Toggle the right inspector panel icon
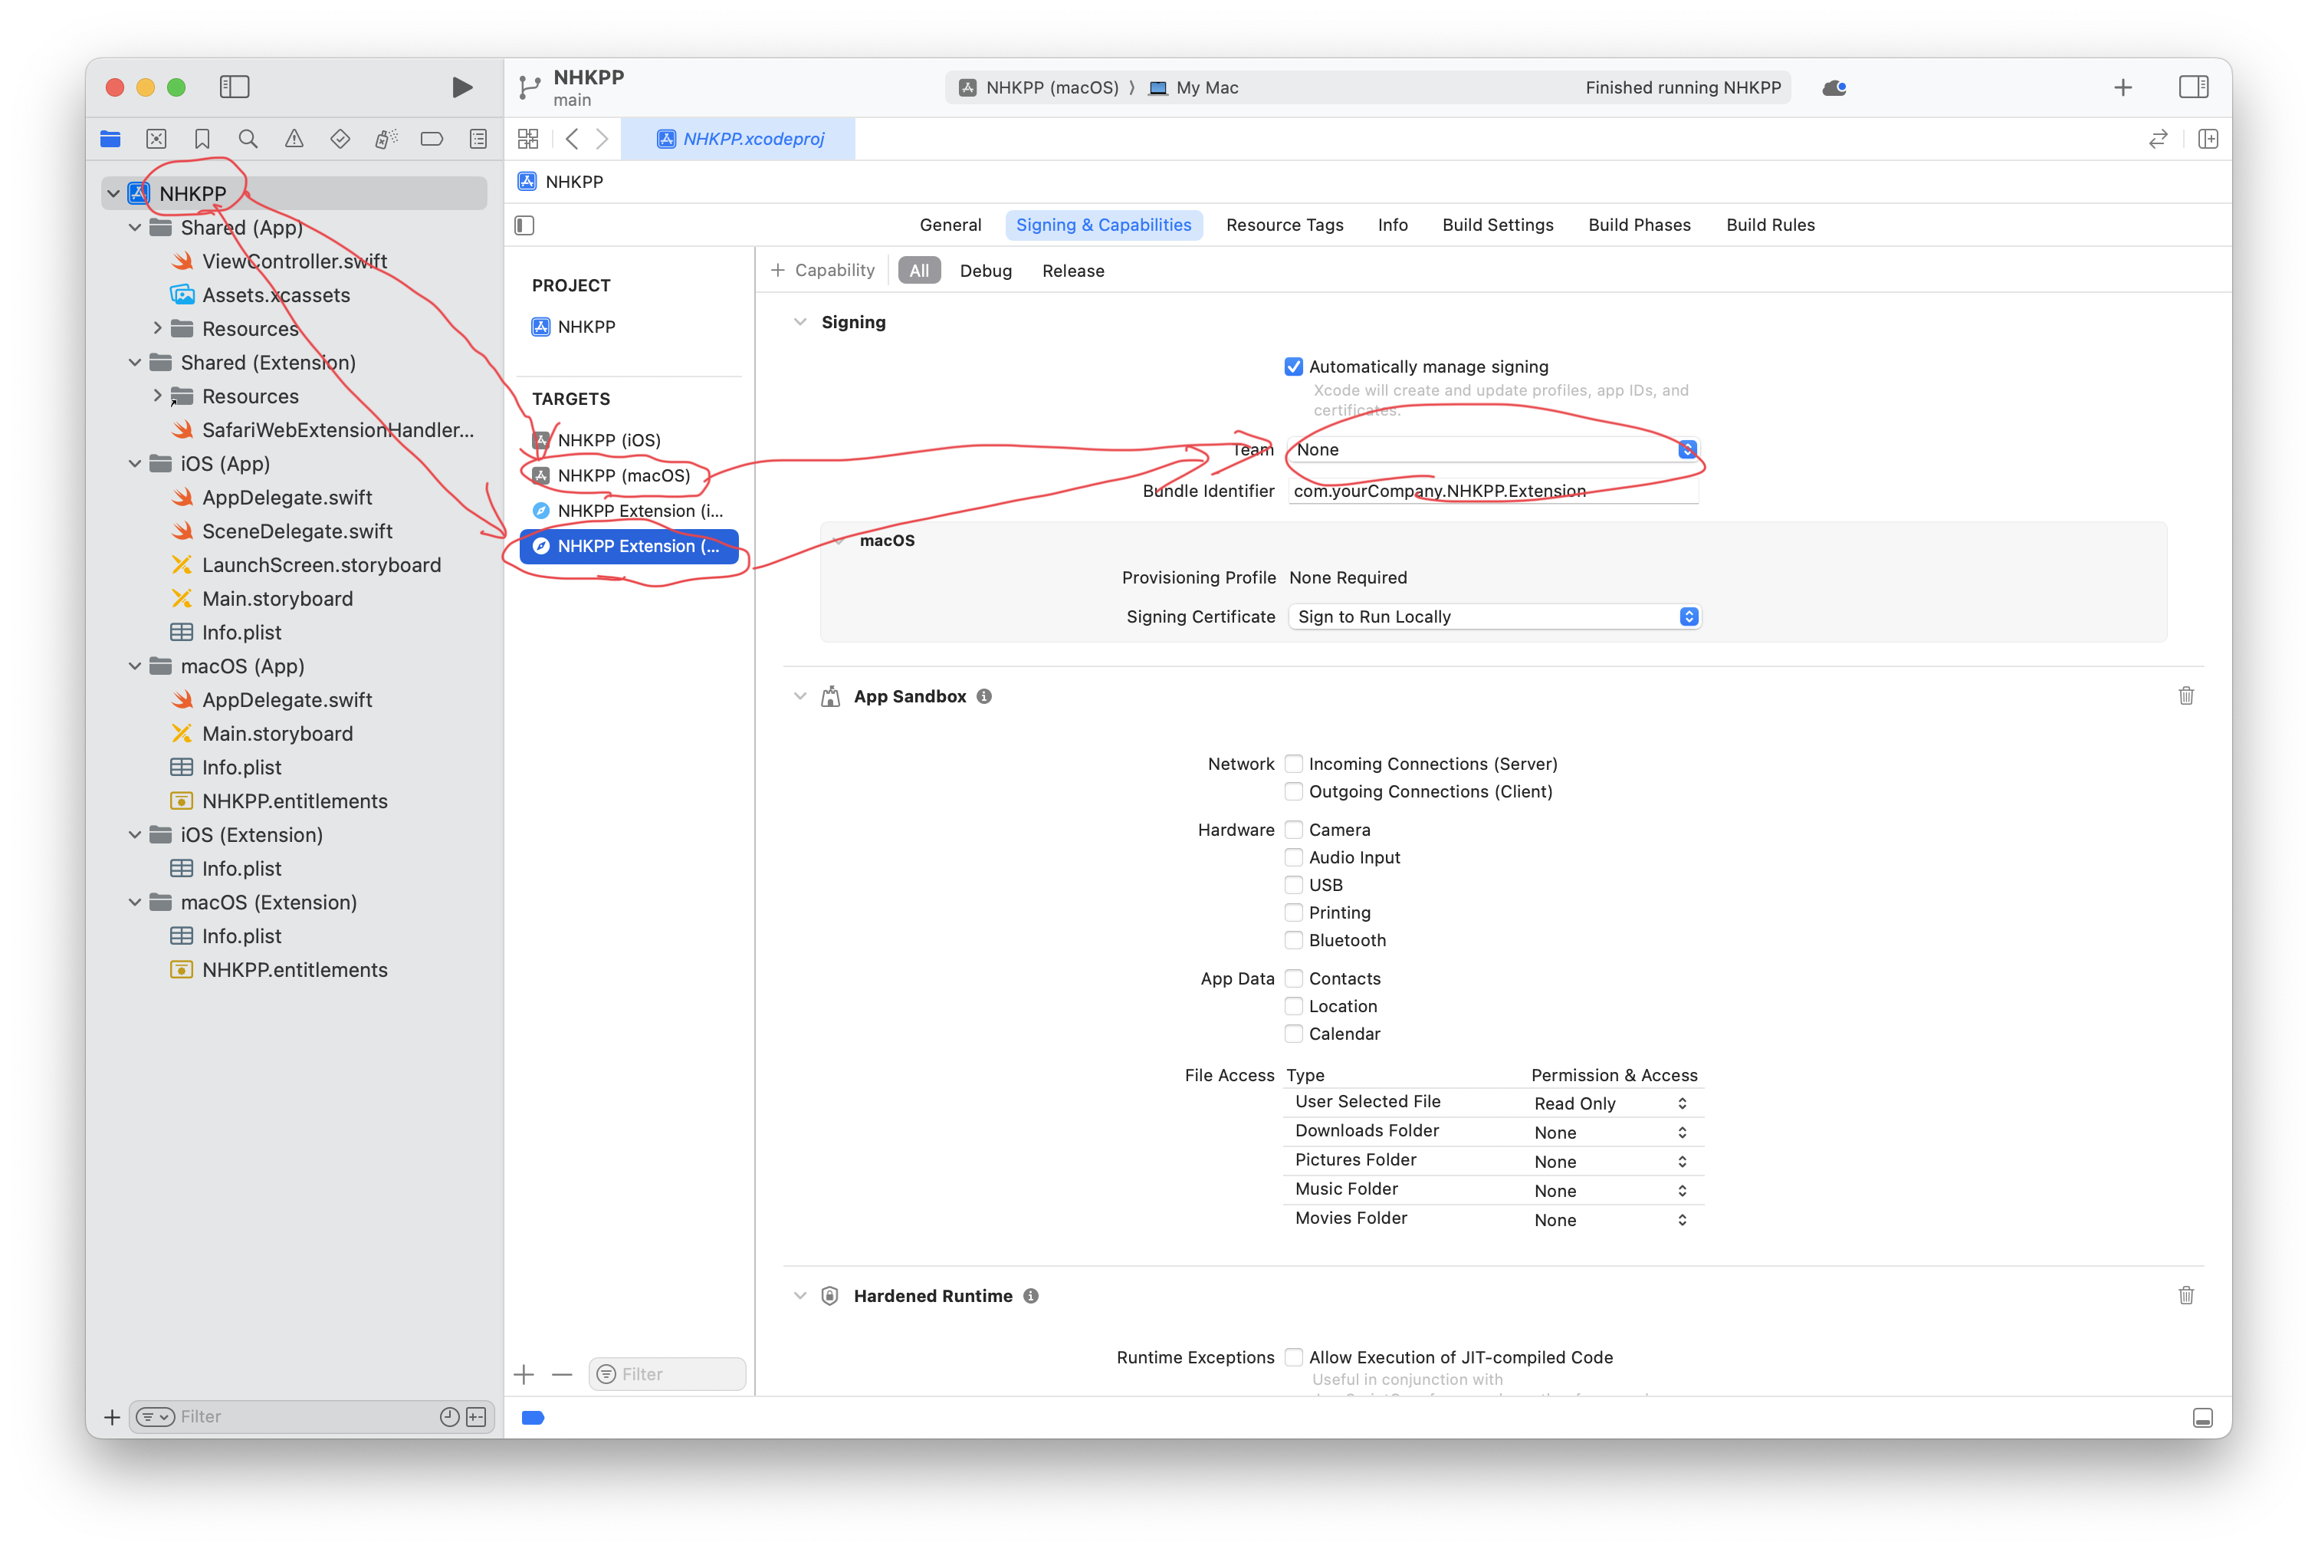Screen dimensions: 2318x1552 [2192, 87]
